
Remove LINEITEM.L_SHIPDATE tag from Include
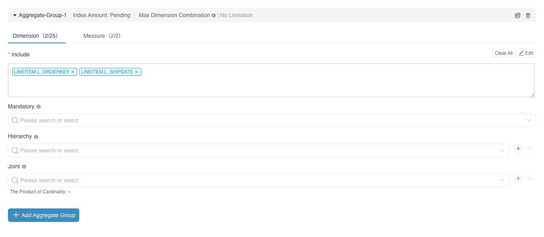pyautogui.click(x=136, y=72)
